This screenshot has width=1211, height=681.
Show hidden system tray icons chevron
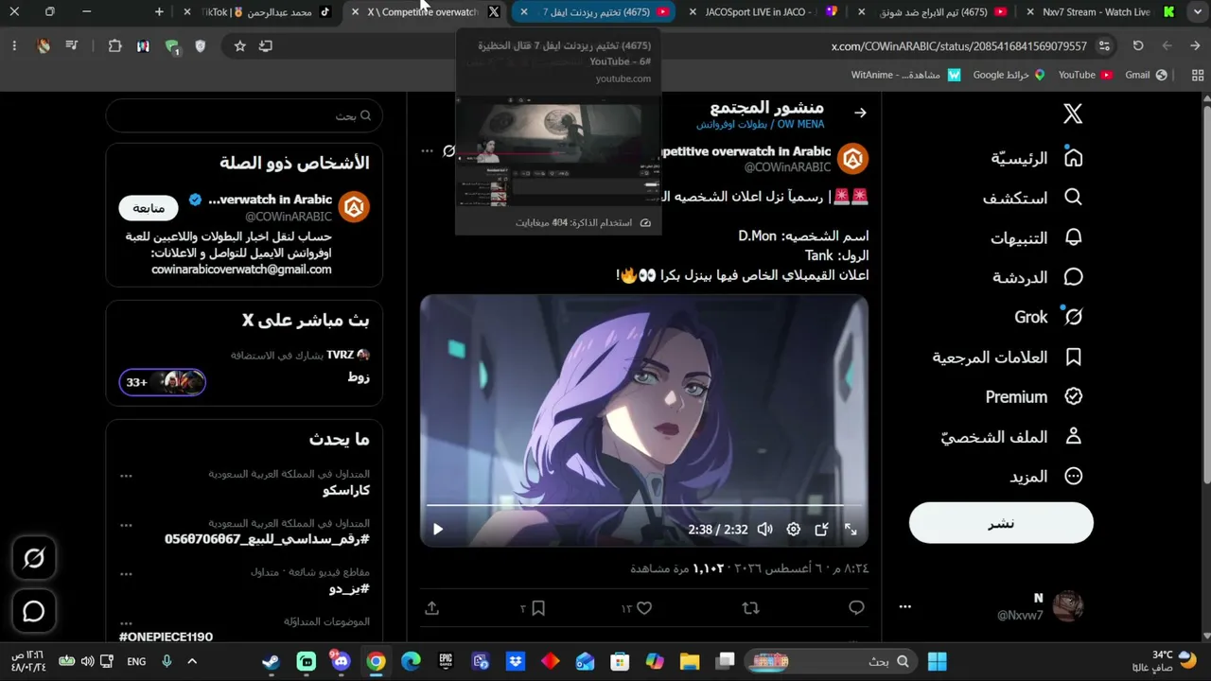click(x=192, y=661)
